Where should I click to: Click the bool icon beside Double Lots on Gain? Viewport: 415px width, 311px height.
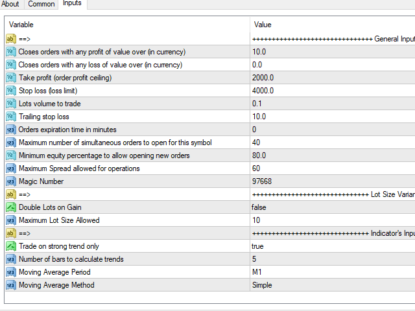[11, 207]
